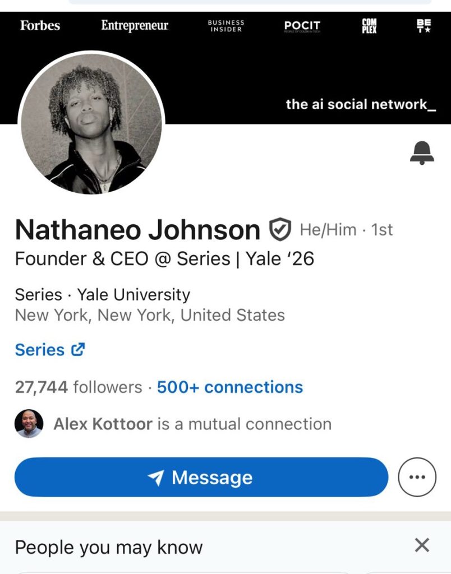Tap the Entrepreneur logo in the banner

135,25
